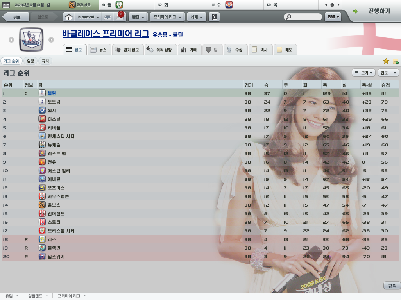Image resolution: width=401 pixels, height=300 pixels.
Task: Open the 보기 dropdown
Action: [x=363, y=73]
